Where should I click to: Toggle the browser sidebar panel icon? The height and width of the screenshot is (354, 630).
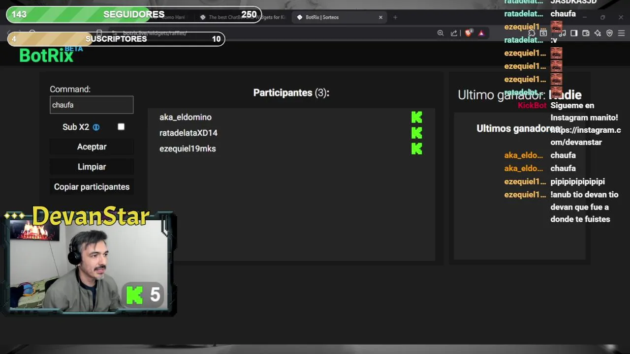tap(574, 33)
